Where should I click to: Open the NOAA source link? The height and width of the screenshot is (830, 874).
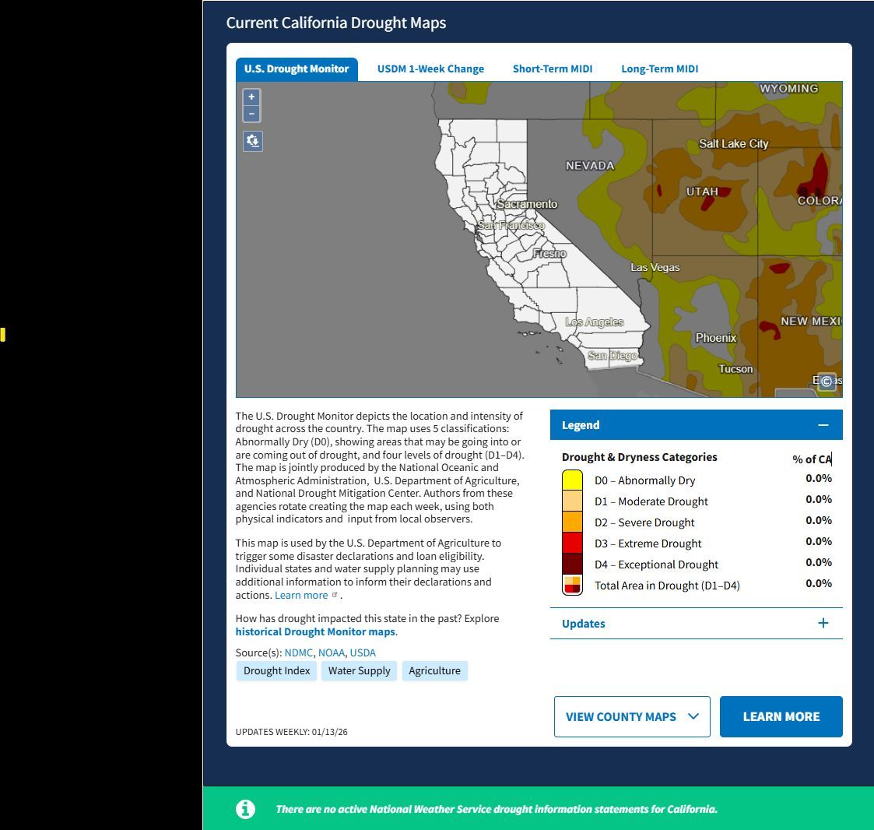pyautogui.click(x=332, y=652)
